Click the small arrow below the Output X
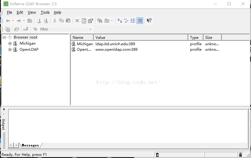Screen dimensions: 251x158 4,114
